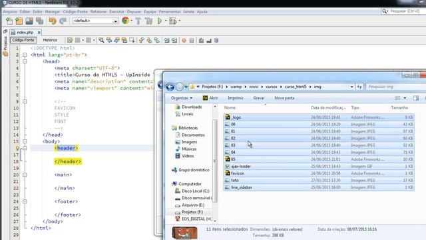
Task: Click the Redo arrow icon
Action: click(63, 21)
